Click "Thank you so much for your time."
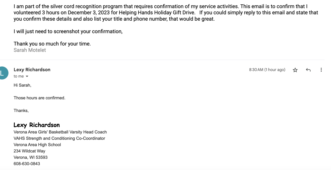 [52, 44]
